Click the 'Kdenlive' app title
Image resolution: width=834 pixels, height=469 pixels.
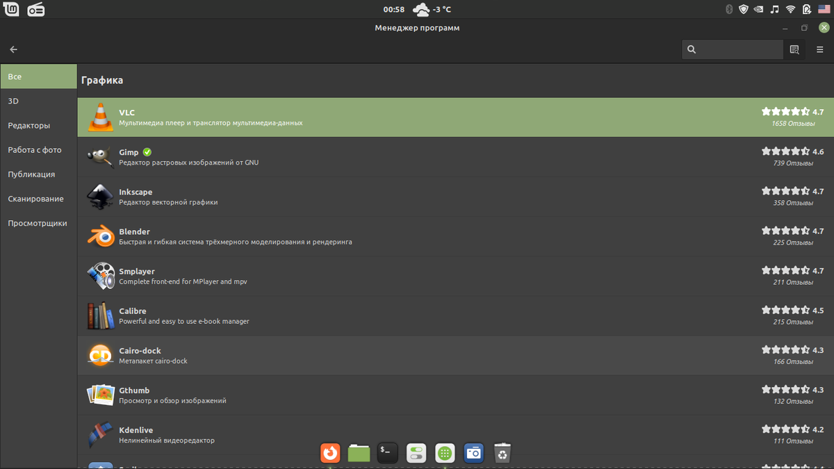(136, 429)
